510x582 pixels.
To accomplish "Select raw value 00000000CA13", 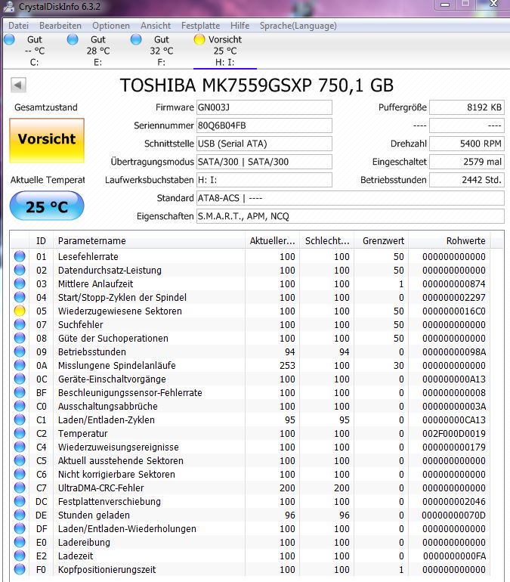I will point(453,419).
